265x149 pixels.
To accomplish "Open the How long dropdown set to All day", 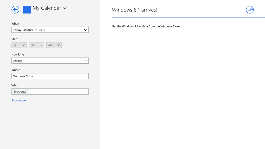I will coord(50,61).
